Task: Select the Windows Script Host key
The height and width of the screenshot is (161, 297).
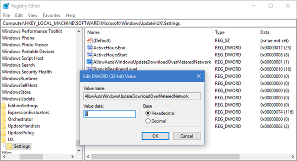Action: [23, 58]
